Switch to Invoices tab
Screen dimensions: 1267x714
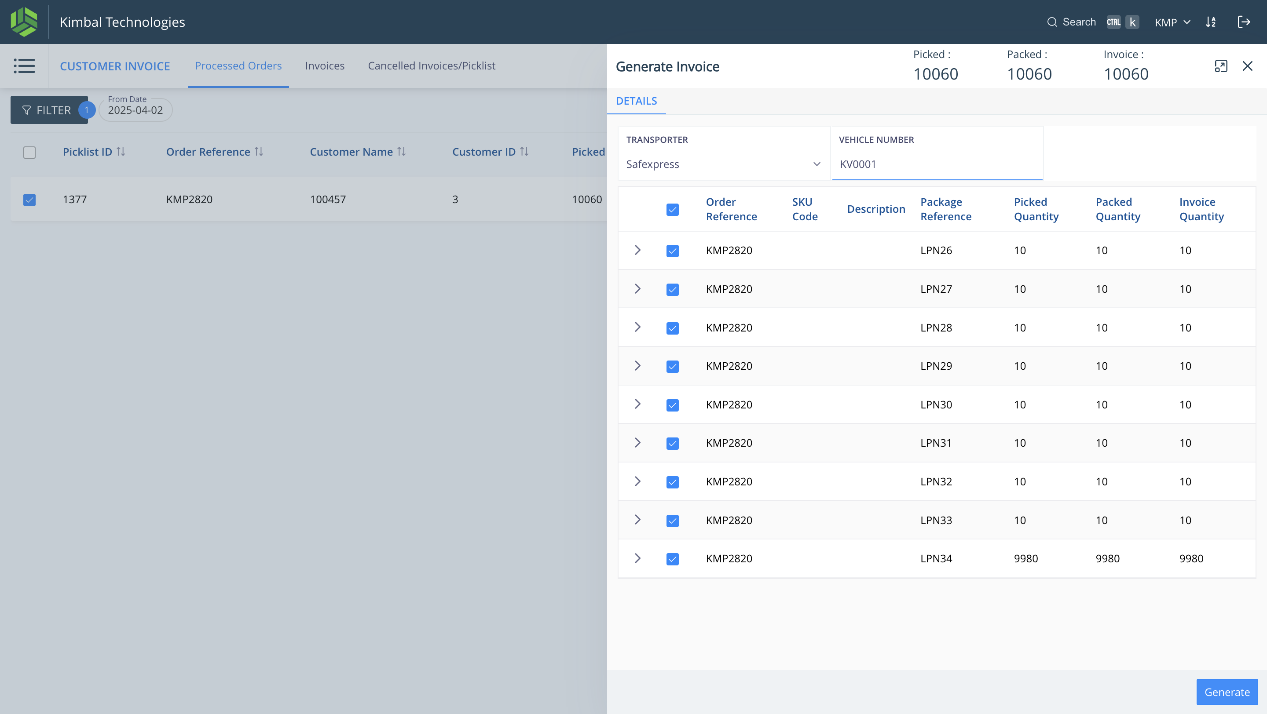click(325, 66)
